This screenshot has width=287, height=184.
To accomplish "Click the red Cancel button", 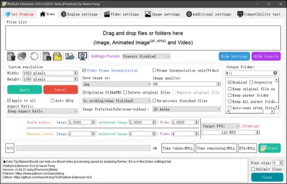I will [60, 90].
